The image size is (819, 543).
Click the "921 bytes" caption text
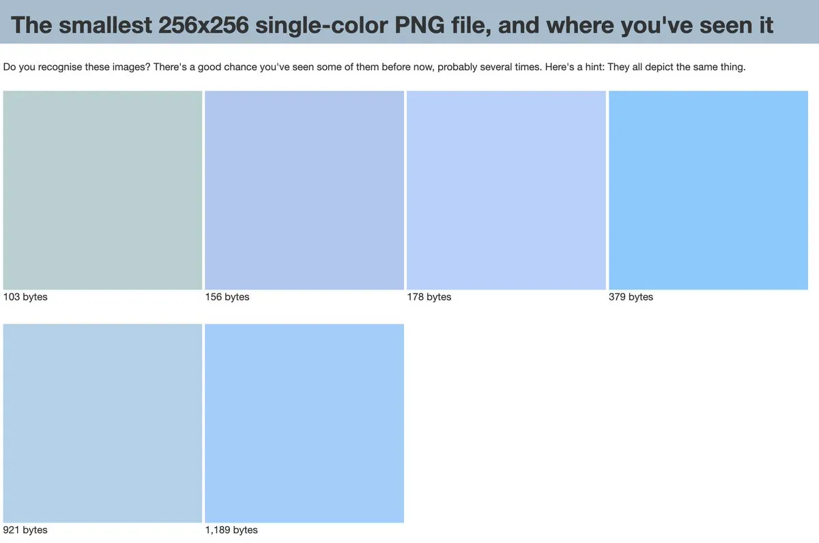click(25, 530)
